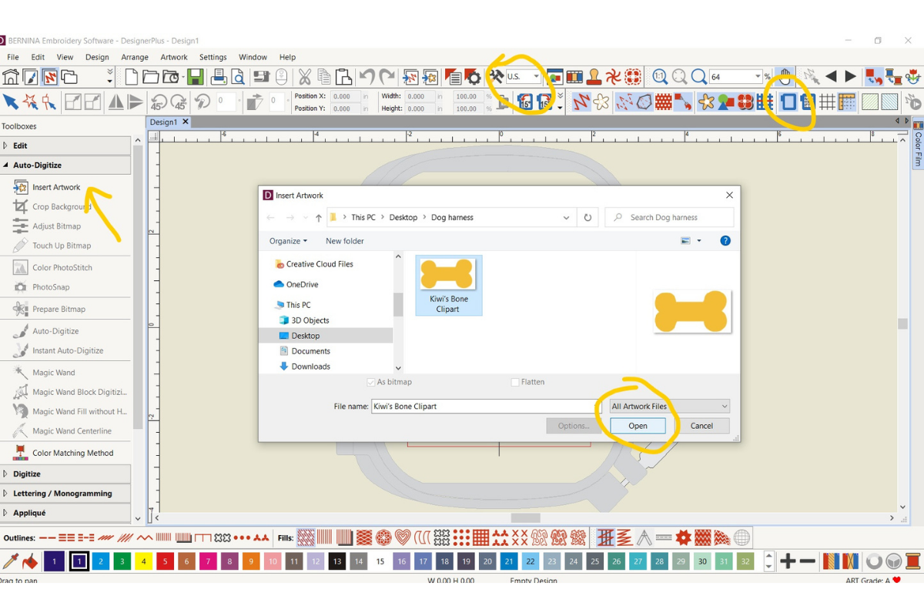Screen dimensions: 924x616
Task: Open the File menu
Action: point(13,57)
